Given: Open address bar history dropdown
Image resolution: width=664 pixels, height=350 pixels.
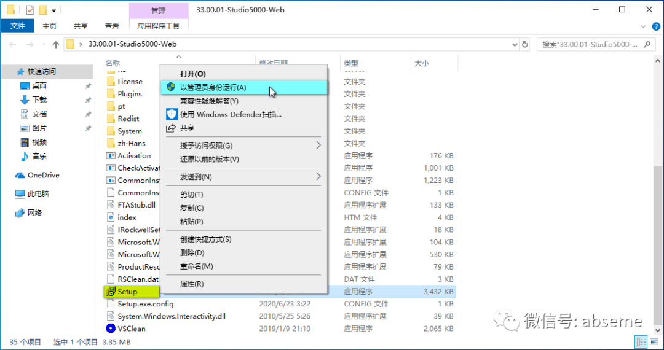Looking at the screenshot, I should [x=515, y=44].
